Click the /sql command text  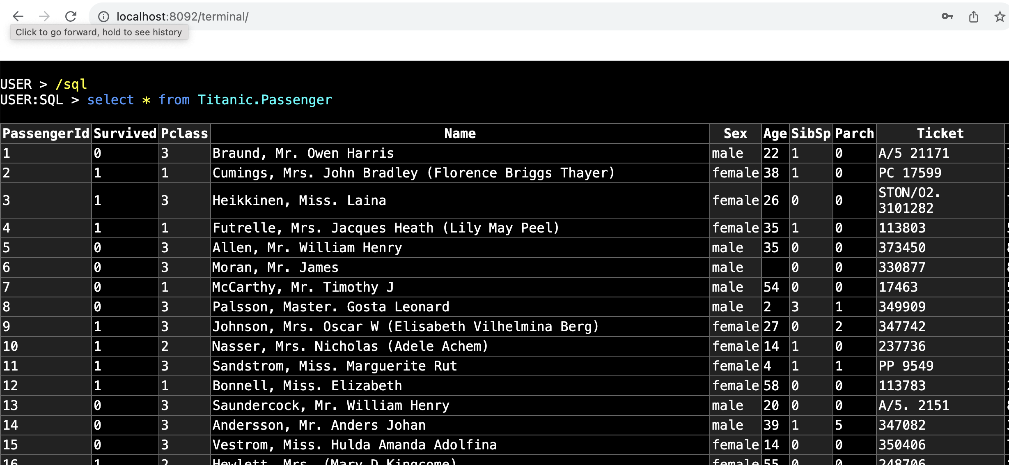click(71, 84)
